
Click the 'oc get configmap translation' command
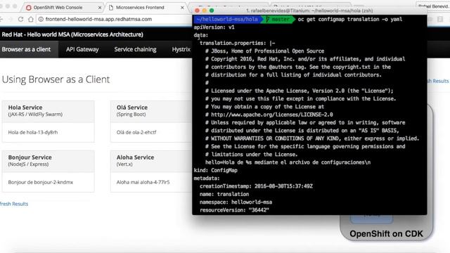coord(350,19)
